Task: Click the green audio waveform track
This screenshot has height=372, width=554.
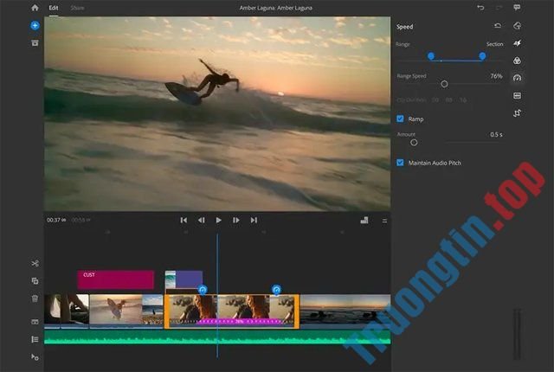Action: click(217, 337)
